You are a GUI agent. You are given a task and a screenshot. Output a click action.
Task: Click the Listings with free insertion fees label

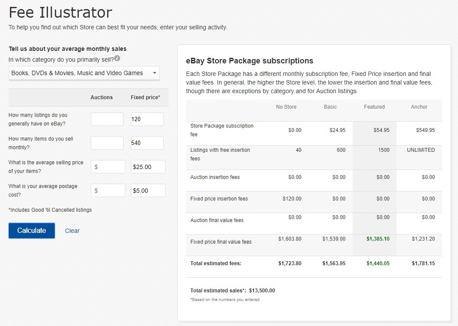(220, 154)
